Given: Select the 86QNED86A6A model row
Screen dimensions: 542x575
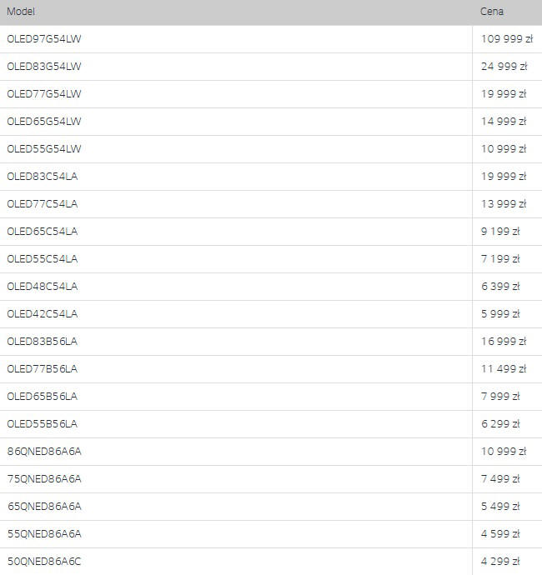Looking at the screenshot, I should coord(271,452).
